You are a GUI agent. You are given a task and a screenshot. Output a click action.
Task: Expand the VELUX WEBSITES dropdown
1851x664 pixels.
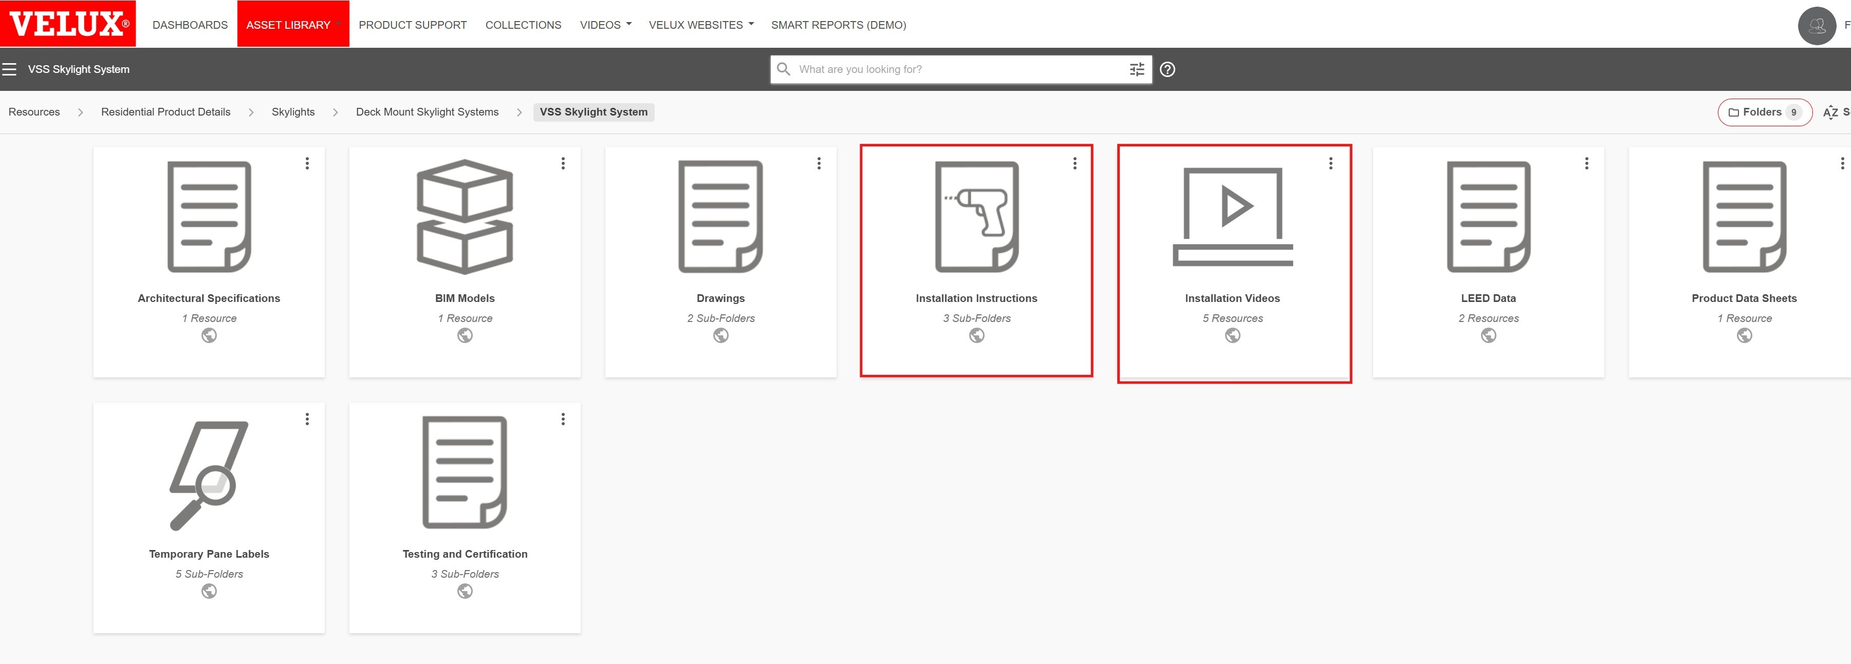700,25
